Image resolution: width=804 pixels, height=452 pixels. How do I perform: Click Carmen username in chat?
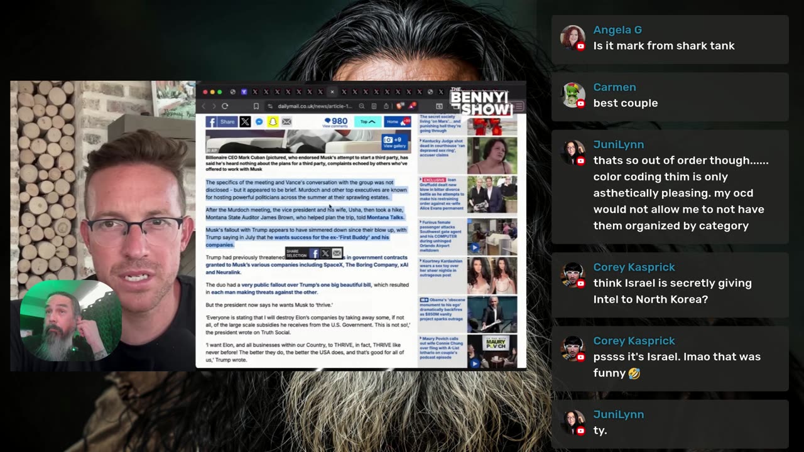614,87
